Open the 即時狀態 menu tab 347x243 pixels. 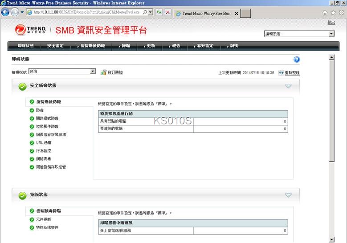pos(26,46)
